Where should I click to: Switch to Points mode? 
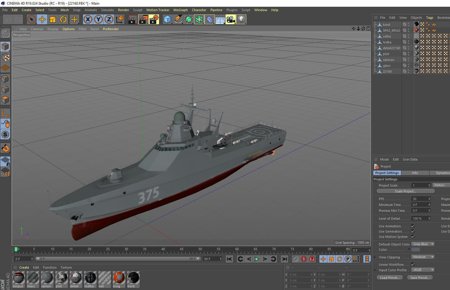point(5,79)
